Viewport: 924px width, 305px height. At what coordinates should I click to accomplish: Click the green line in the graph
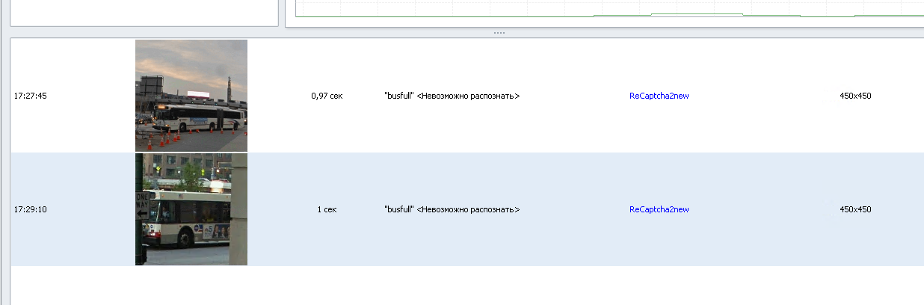point(695,13)
